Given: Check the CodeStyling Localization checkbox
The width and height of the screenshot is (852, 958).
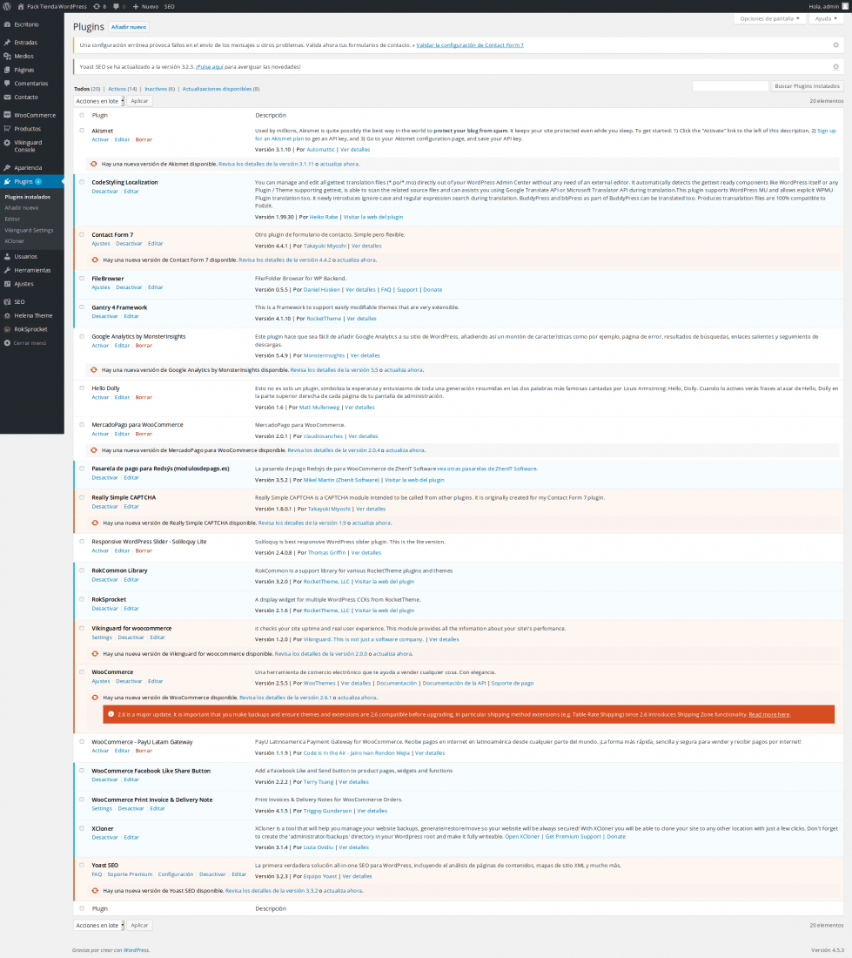Looking at the screenshot, I should tap(82, 182).
